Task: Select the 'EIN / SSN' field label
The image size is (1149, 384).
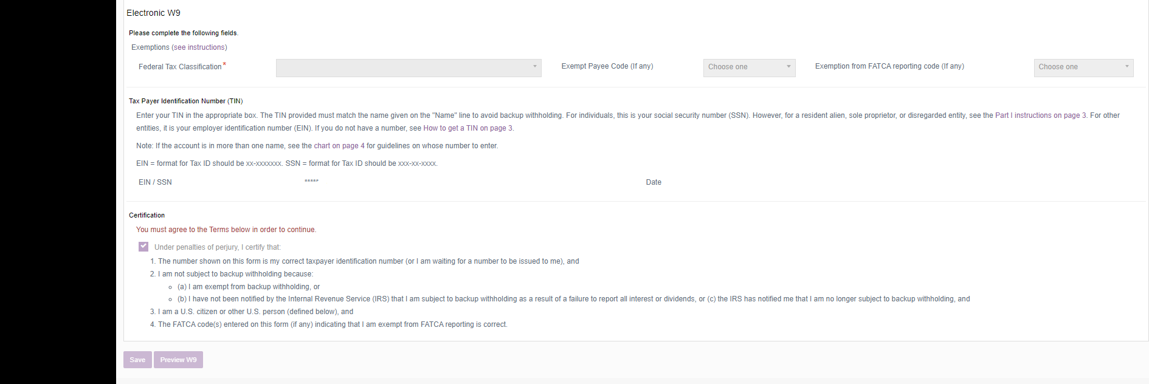Action: pyautogui.click(x=155, y=182)
